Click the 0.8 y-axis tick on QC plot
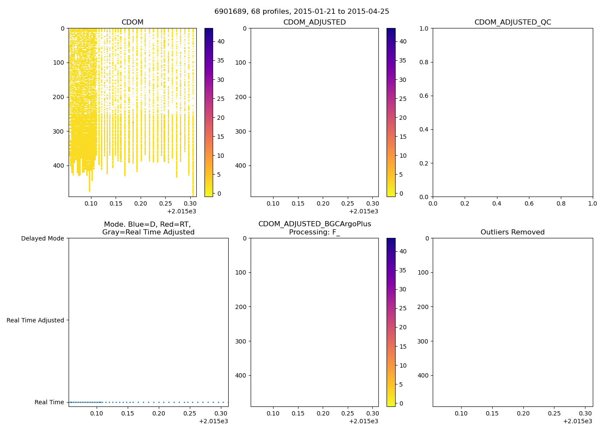This screenshot has height=431, width=604. (x=425, y=62)
